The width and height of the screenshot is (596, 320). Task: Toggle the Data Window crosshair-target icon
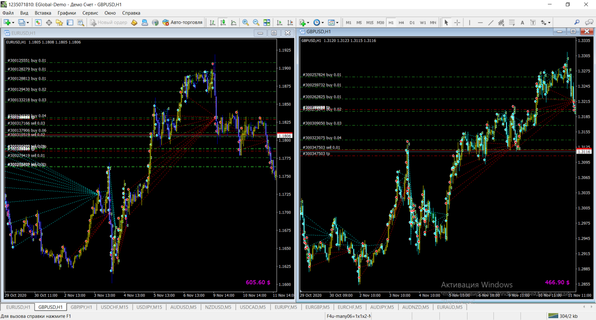click(49, 22)
